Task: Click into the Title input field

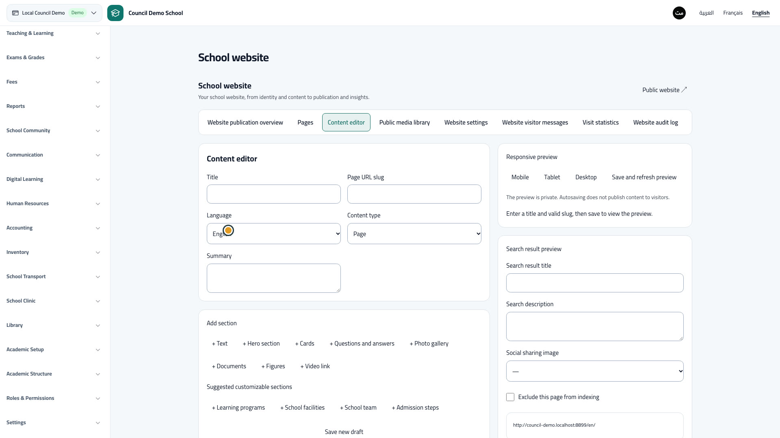Action: [x=274, y=194]
